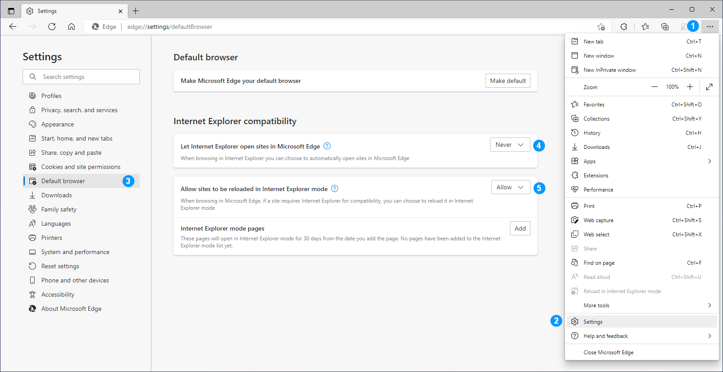Add this page to favorites star icon

coord(601,27)
